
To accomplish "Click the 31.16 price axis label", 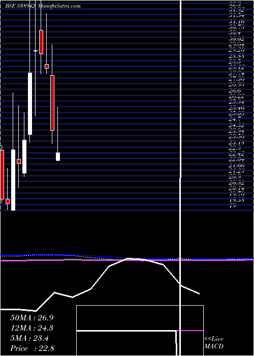I will click(237, 21).
